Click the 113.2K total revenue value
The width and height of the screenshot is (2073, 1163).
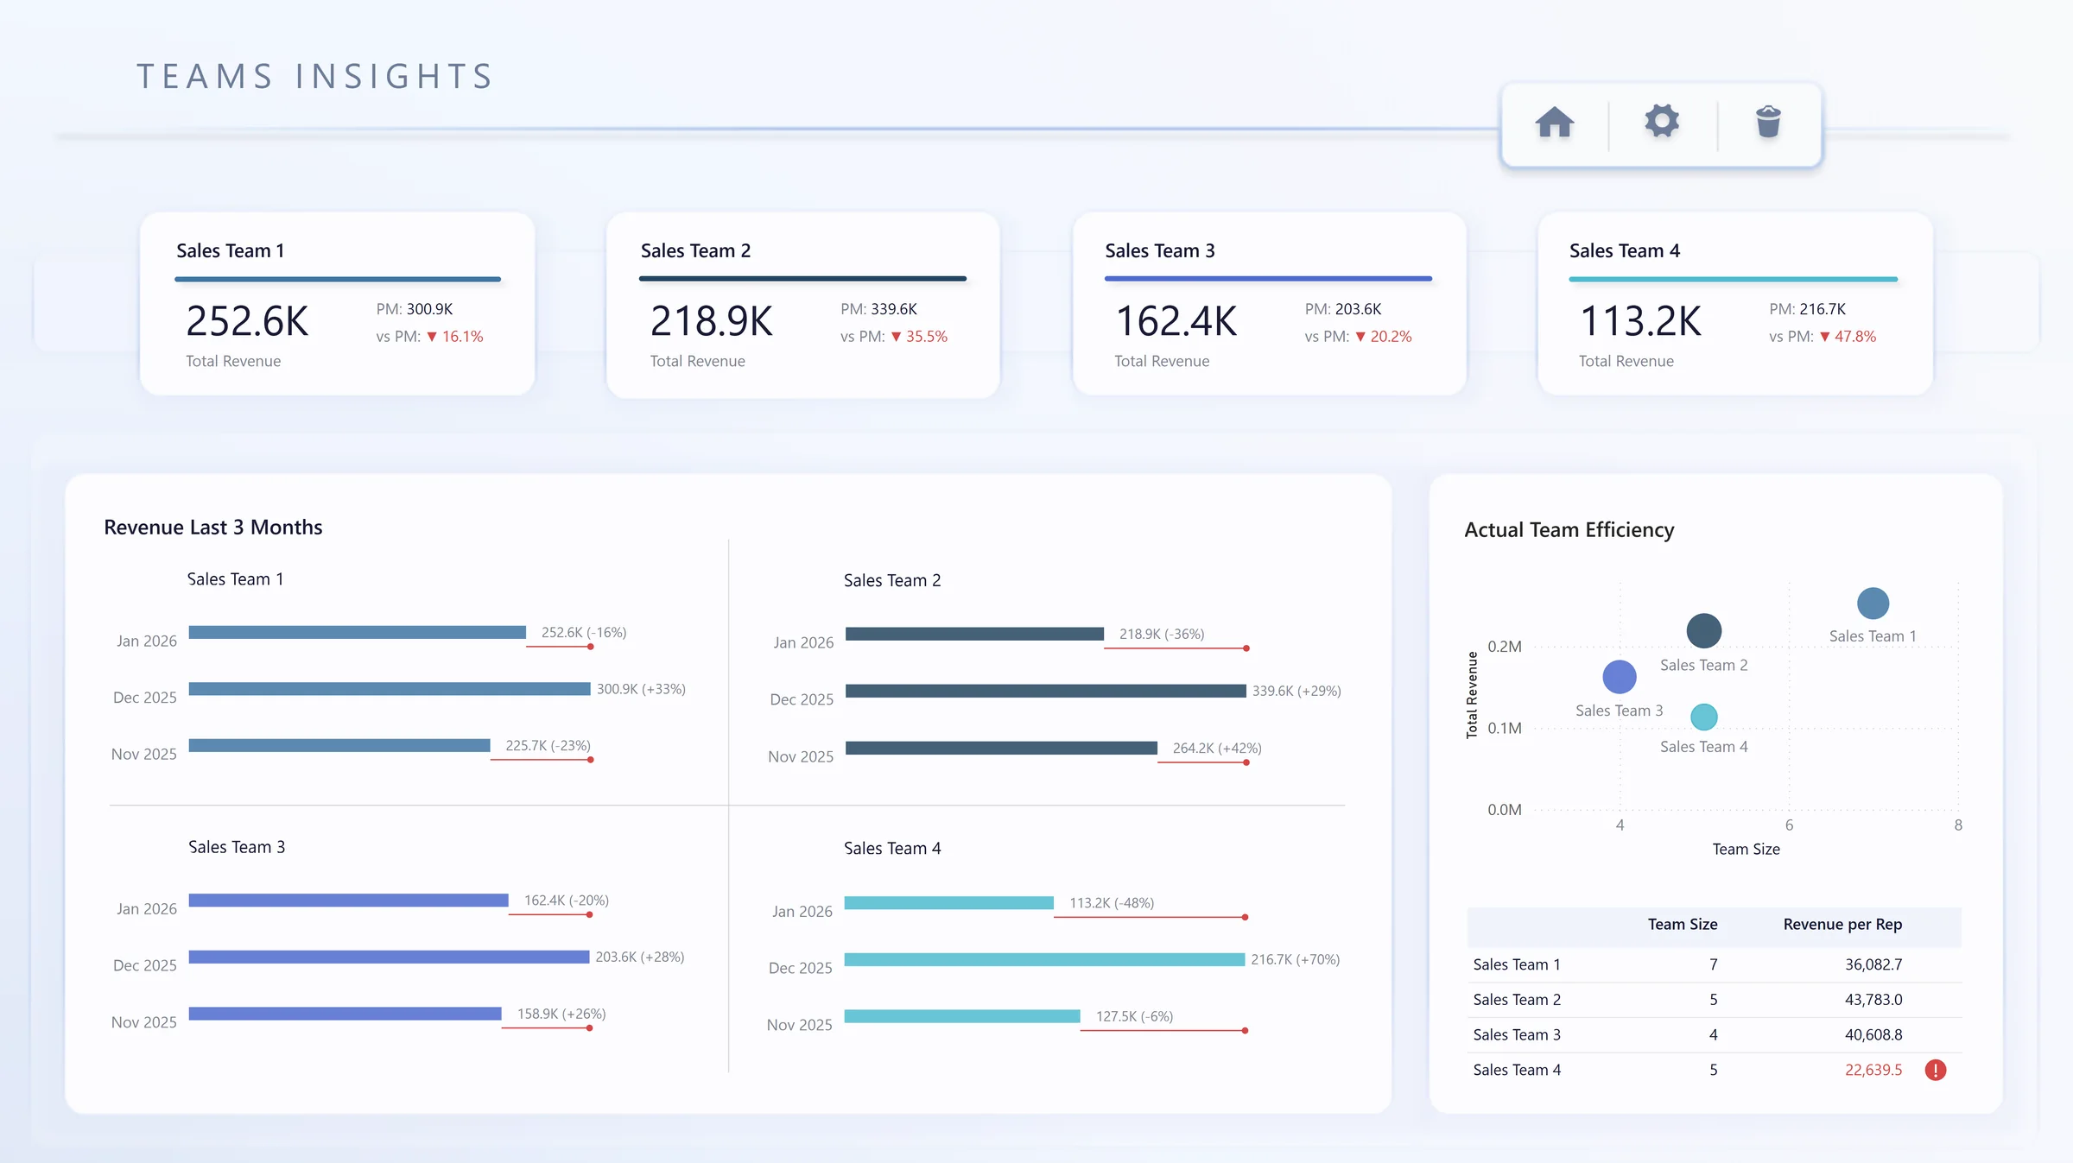coord(1640,321)
